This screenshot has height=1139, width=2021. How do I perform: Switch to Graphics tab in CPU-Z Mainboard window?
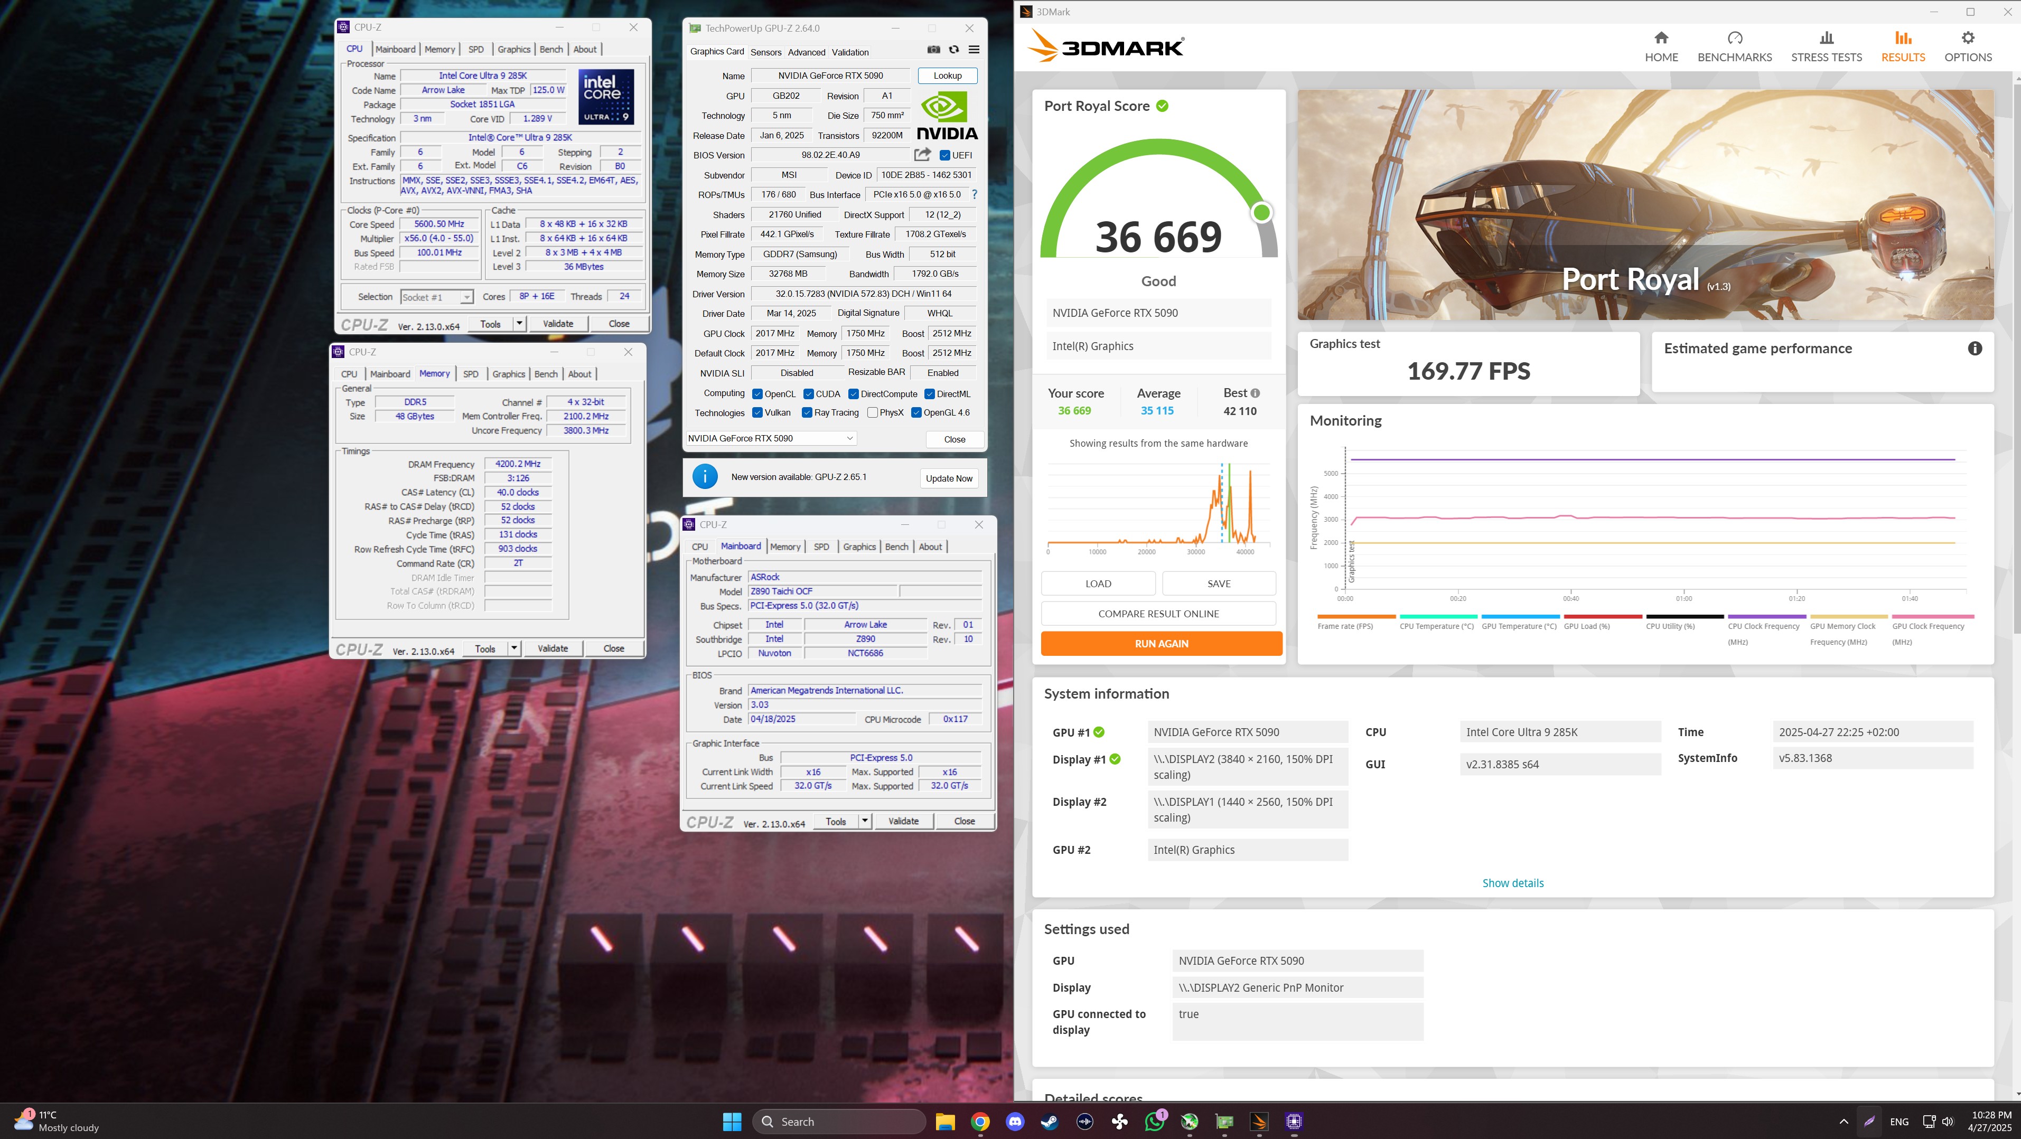coord(859,547)
